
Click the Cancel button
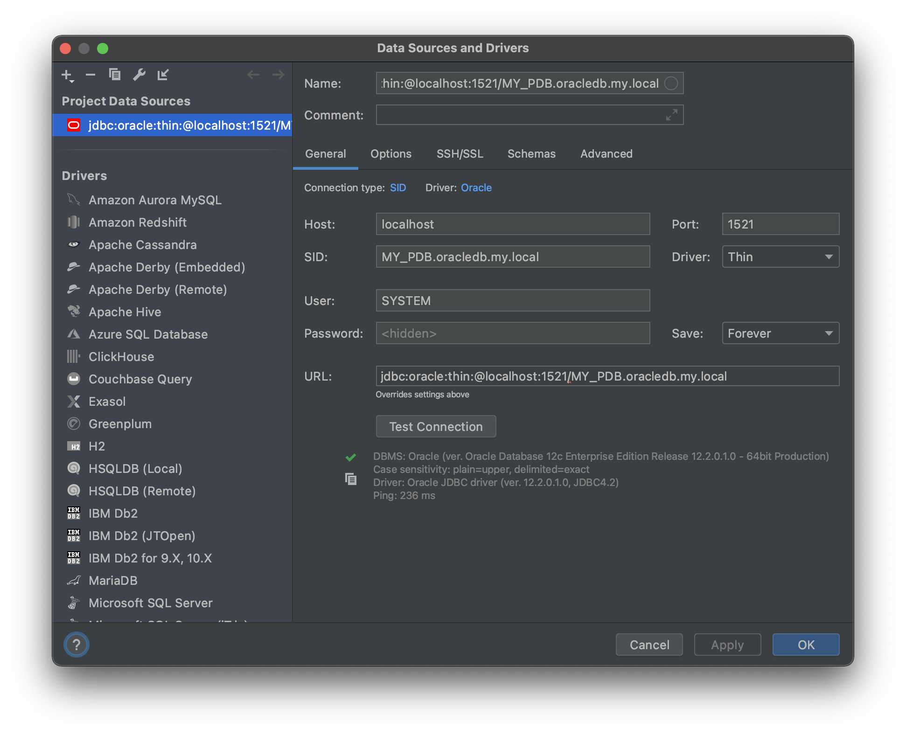pyautogui.click(x=649, y=645)
